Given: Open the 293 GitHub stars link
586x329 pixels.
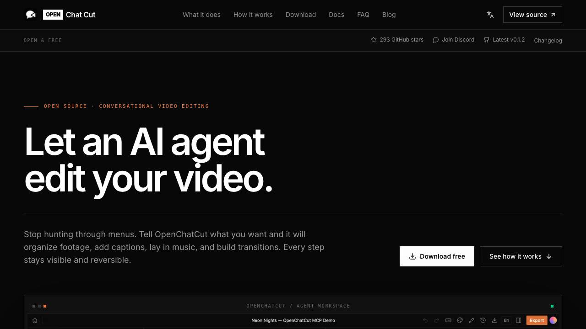Looking at the screenshot, I should point(397,40).
